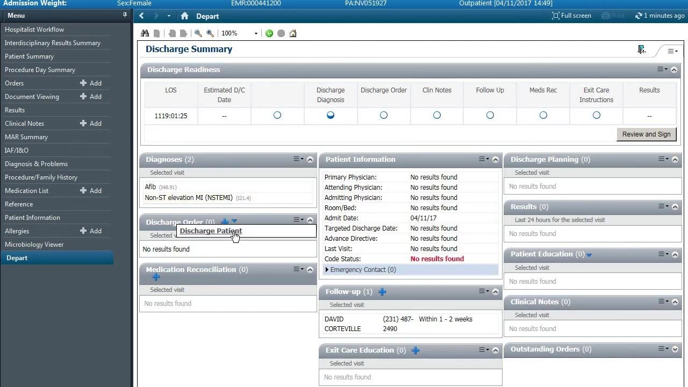Collapse the Diagnoses panel
Screen dimensions: 688x387
coord(310,160)
